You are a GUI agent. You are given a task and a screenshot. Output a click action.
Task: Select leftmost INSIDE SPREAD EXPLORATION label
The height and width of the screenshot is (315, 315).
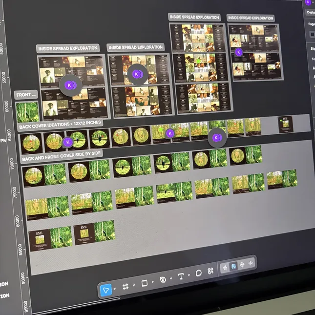tap(68, 48)
